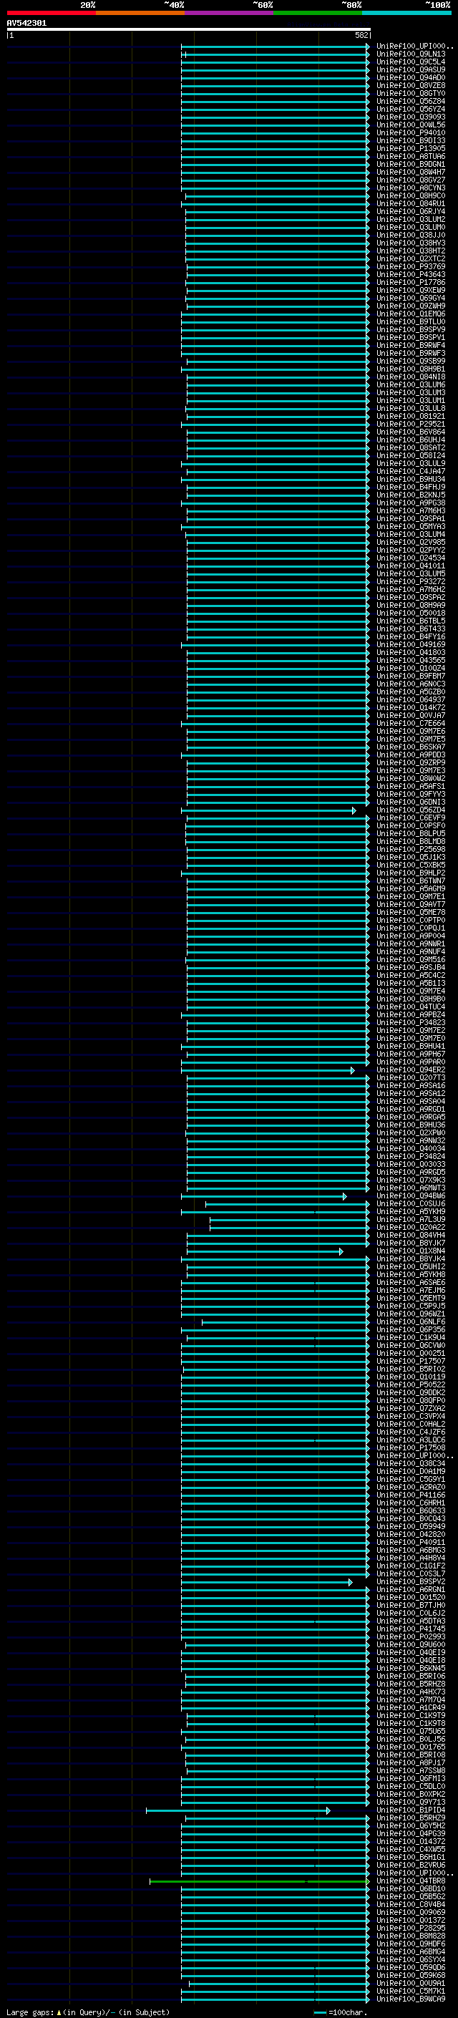Click the orange ~40% identity legend segment

(140, 13)
